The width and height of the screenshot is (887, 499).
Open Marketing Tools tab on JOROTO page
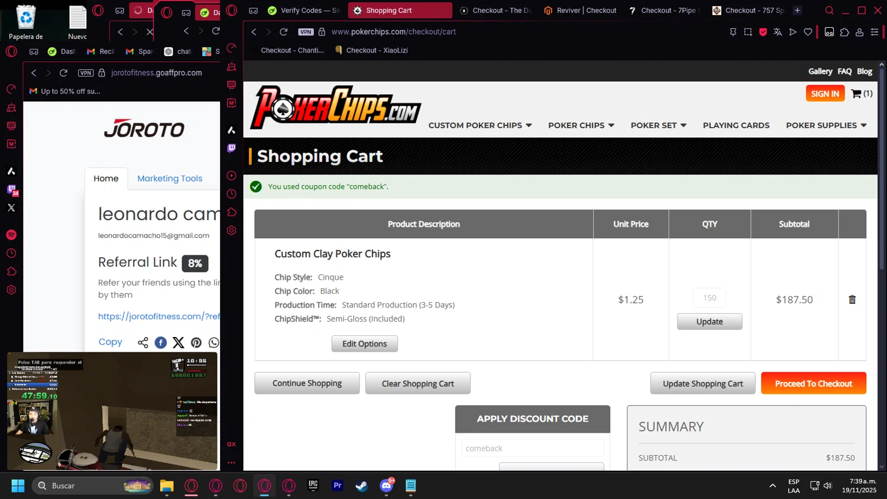(x=170, y=179)
